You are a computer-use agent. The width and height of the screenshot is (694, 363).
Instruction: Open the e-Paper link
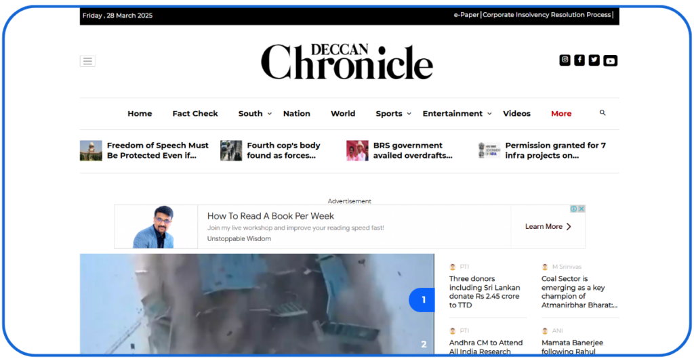pos(466,15)
